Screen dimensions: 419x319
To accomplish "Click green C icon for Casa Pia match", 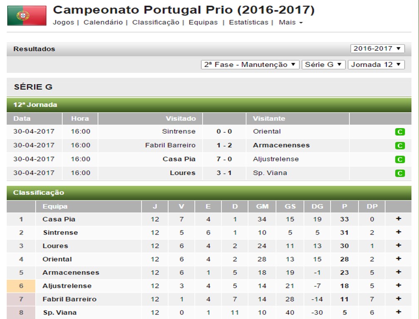I will (400, 160).
